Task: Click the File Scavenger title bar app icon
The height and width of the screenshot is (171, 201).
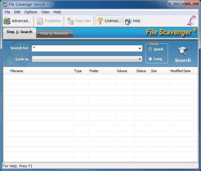Action: 5,4
